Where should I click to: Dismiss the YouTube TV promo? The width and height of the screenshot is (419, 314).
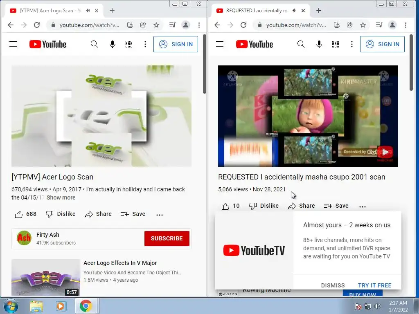tap(333, 285)
